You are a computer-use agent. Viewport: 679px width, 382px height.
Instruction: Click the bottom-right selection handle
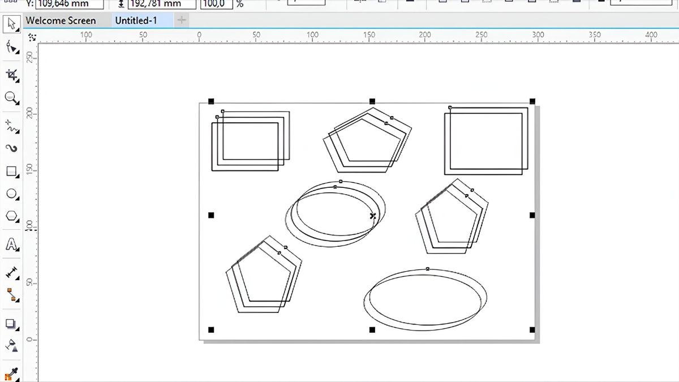pyautogui.click(x=532, y=329)
